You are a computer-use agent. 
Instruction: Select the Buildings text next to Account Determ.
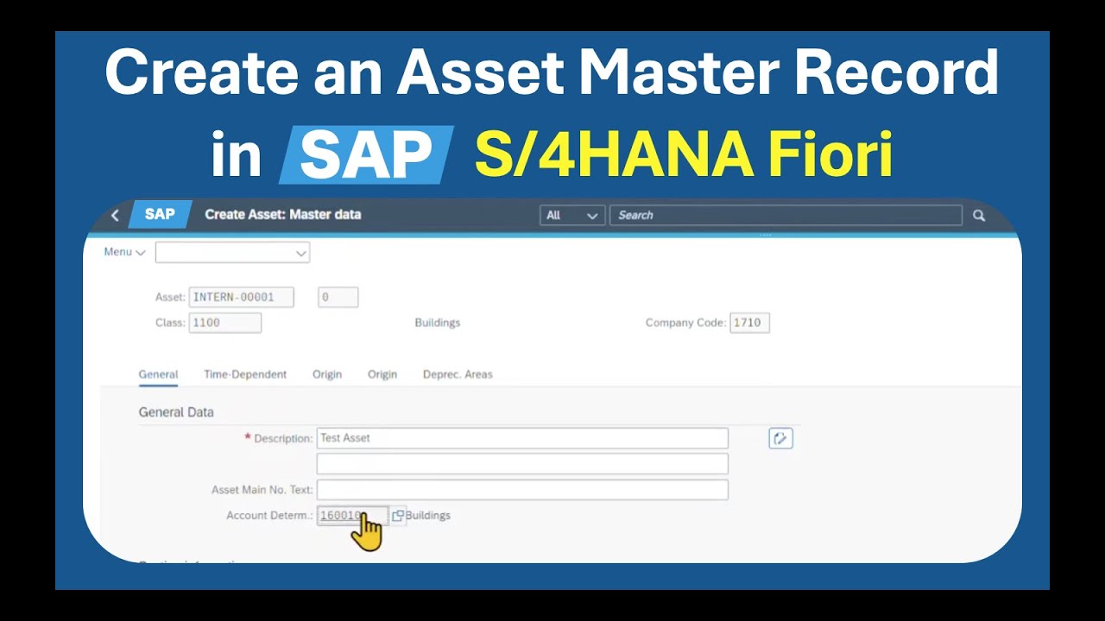point(428,516)
